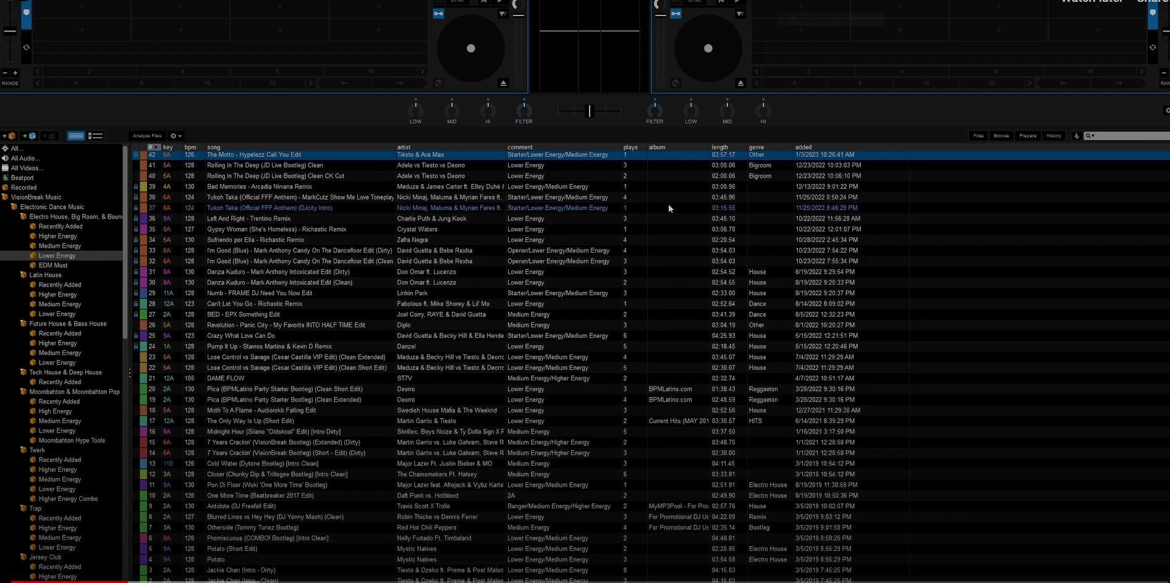This screenshot has height=583, width=1170.
Task: Click the add smart playlist icon
Action: 30,136
